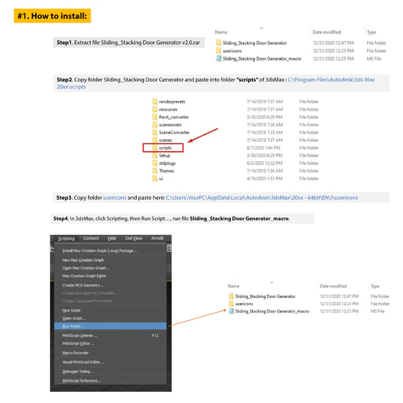
Task: Select the scripts folder icon in red box
Action: pos(154,148)
